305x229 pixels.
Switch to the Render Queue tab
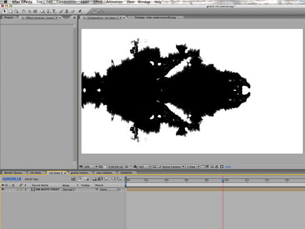click(13, 173)
